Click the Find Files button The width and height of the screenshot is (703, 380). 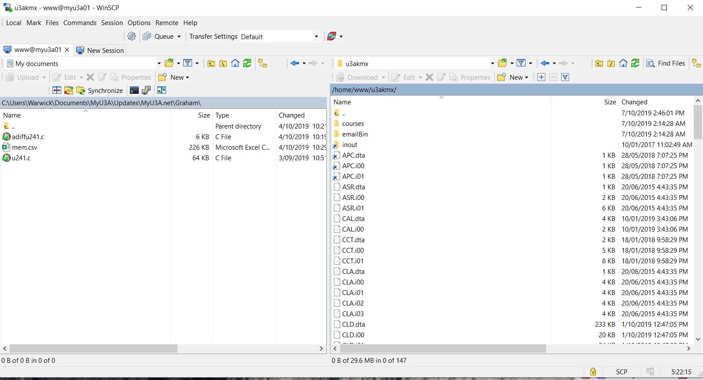click(666, 63)
